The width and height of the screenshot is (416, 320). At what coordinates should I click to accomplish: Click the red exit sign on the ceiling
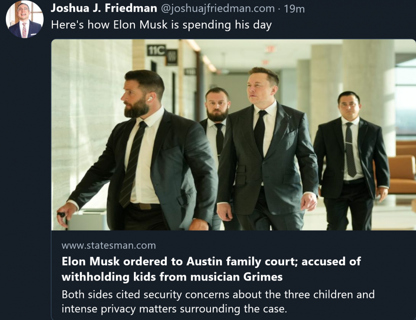point(270,49)
